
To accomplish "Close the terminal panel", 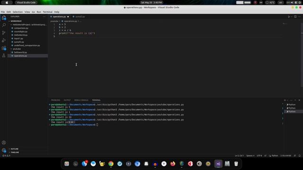I will 299,100.
